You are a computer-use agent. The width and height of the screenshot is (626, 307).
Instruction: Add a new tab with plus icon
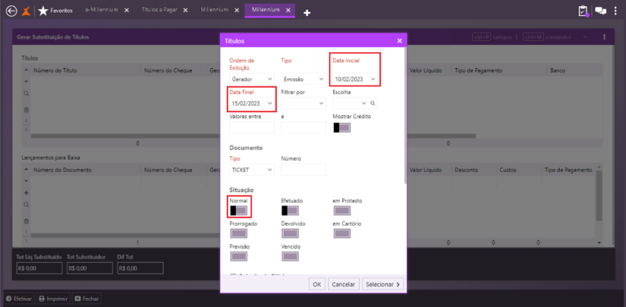(307, 13)
